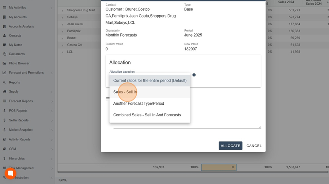The height and width of the screenshot is (184, 329).
Task: Choose Another Forecast Type/Period option
Action: (x=150, y=104)
